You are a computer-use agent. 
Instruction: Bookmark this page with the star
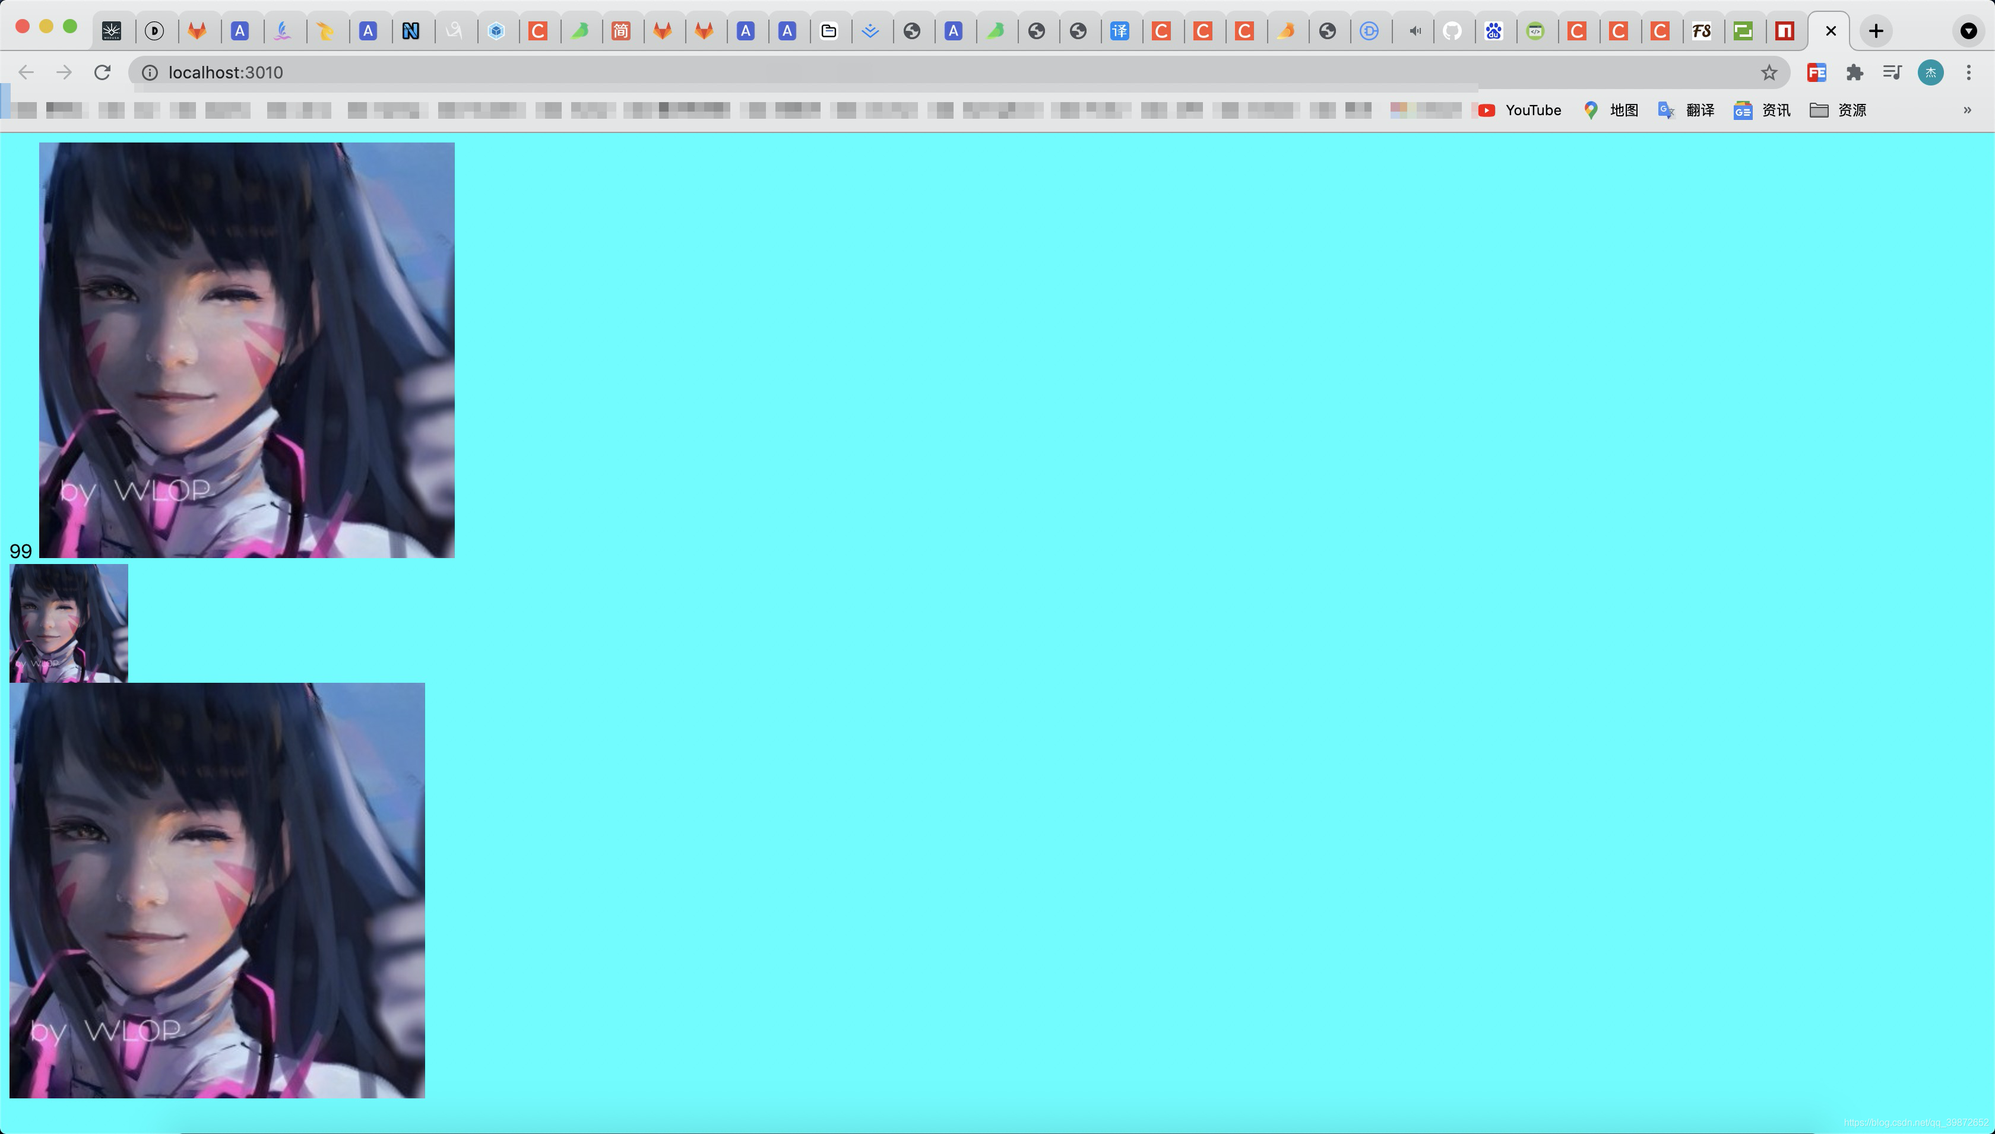(x=1769, y=72)
